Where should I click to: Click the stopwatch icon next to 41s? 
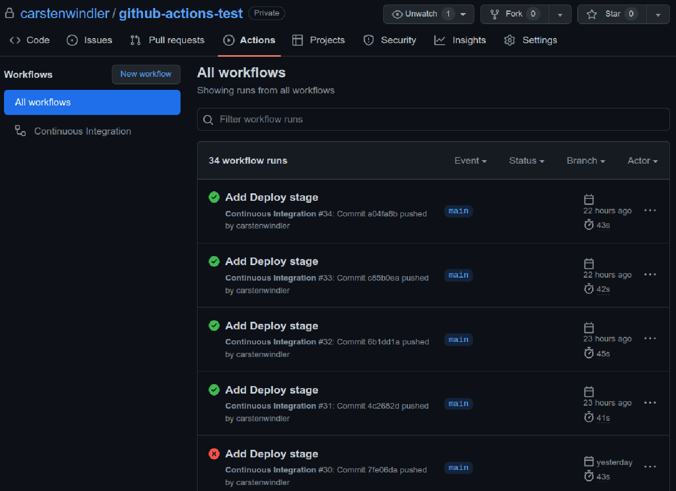click(x=589, y=417)
